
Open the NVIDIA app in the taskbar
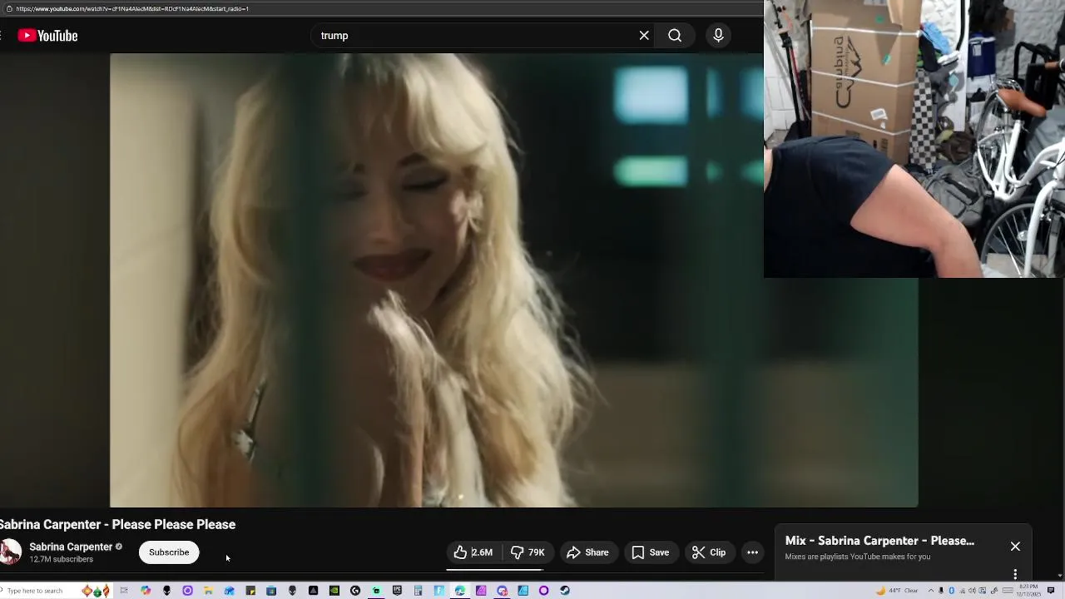pos(334,591)
